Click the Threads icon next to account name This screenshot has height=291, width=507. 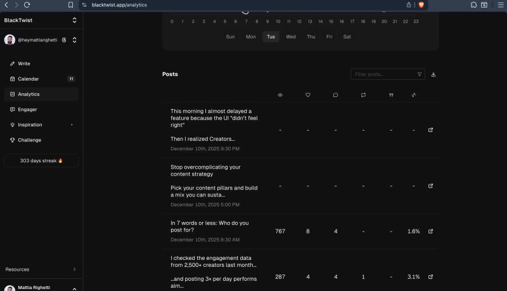point(64,40)
